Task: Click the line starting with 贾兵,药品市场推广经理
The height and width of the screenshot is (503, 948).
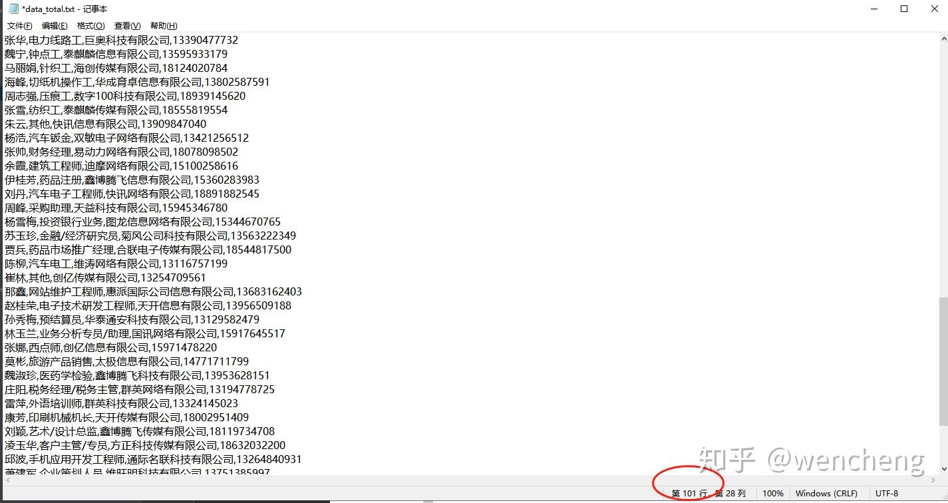Action: tap(148, 250)
